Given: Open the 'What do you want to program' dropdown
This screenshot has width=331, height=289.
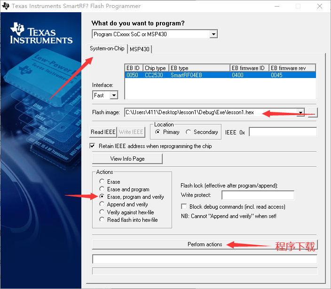Looking at the screenshot, I should (x=213, y=34).
